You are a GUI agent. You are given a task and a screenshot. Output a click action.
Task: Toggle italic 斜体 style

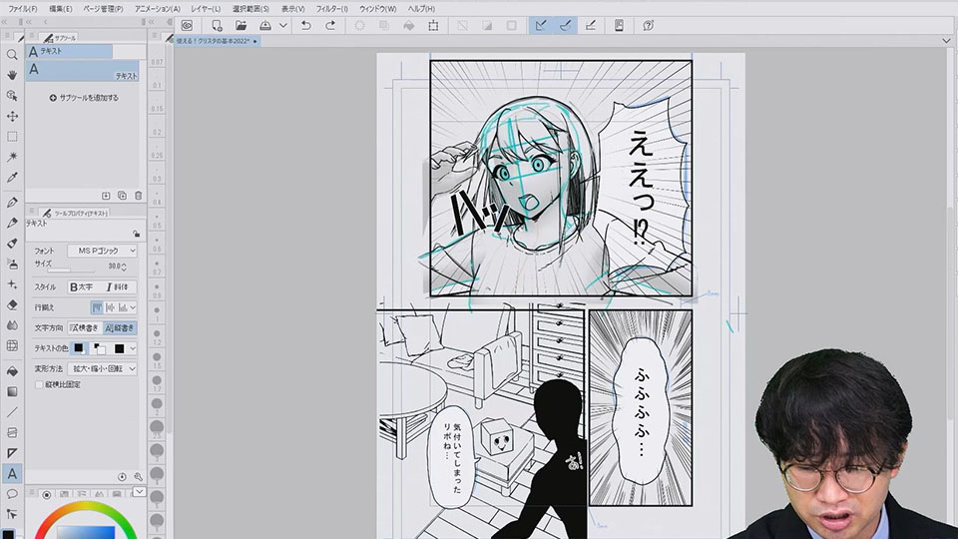click(x=118, y=286)
